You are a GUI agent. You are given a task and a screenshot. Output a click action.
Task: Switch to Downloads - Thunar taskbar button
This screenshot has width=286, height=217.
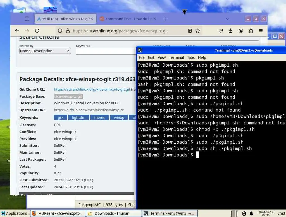point(114,213)
